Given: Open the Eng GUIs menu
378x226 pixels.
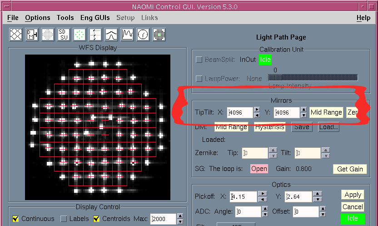Looking at the screenshot, I should pyautogui.click(x=95, y=18).
